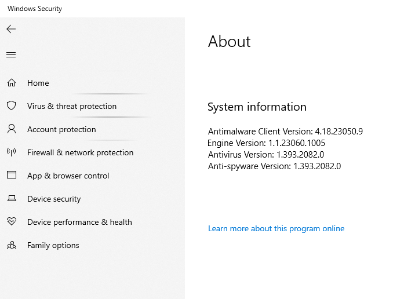This screenshot has width=404, height=299.
Task: Open Firewall & network protection label
Action: coord(80,152)
